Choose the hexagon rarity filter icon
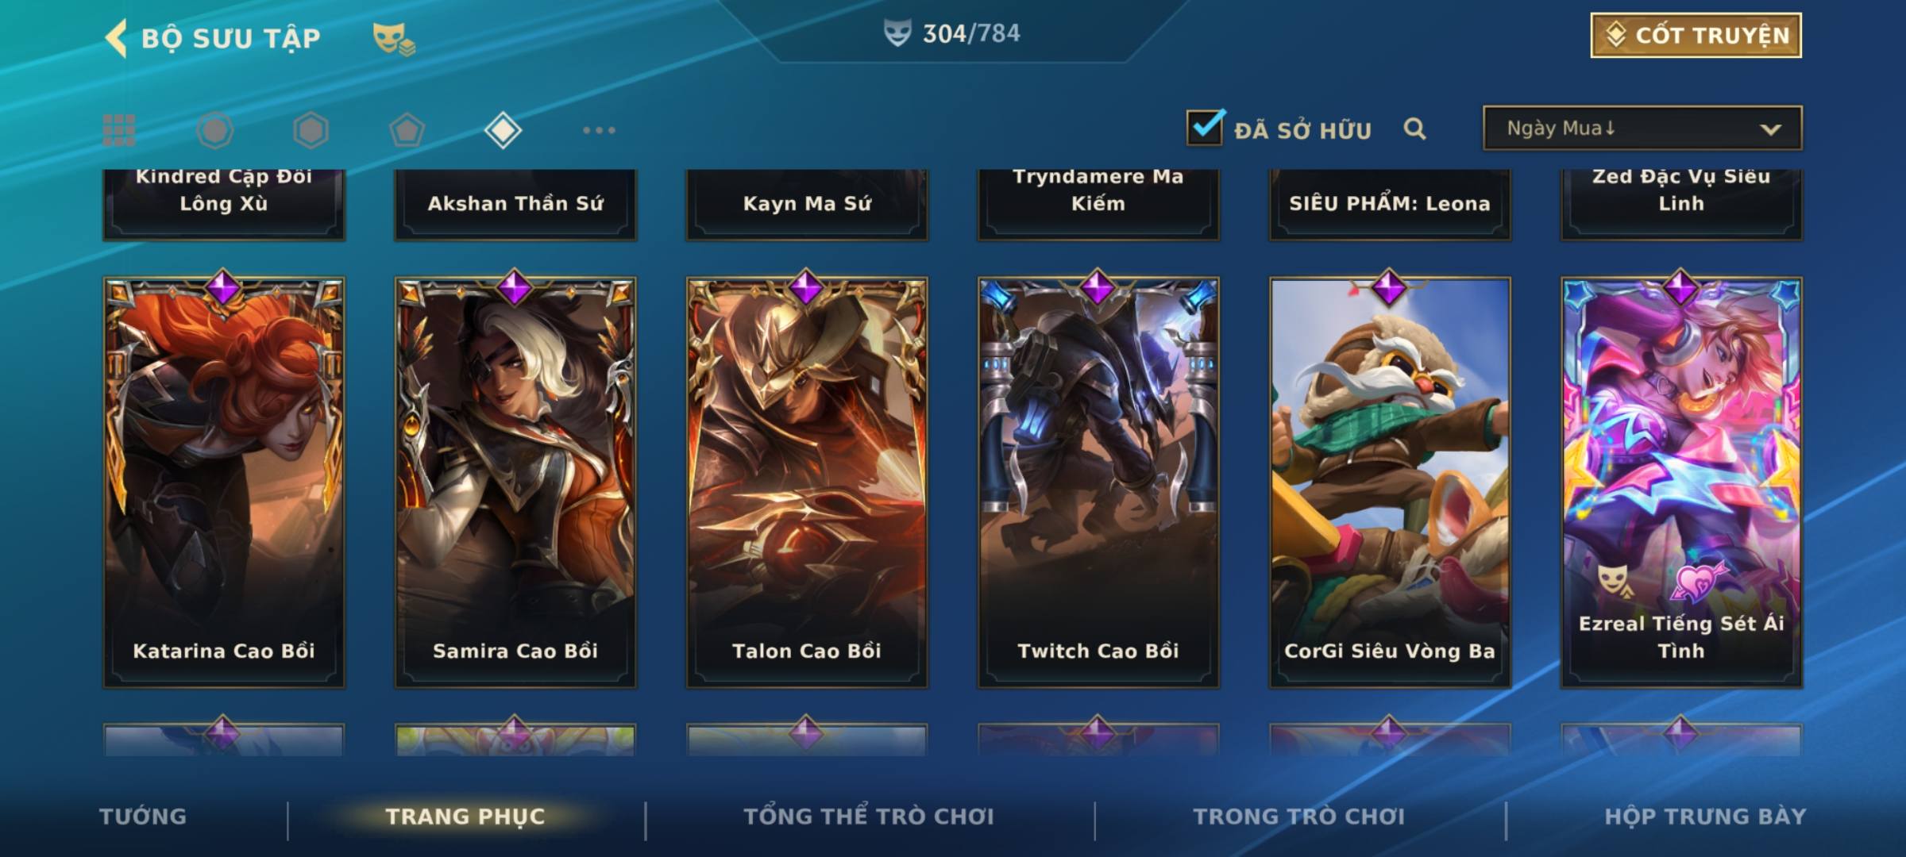Screen dimensions: 1906x857 click(311, 130)
